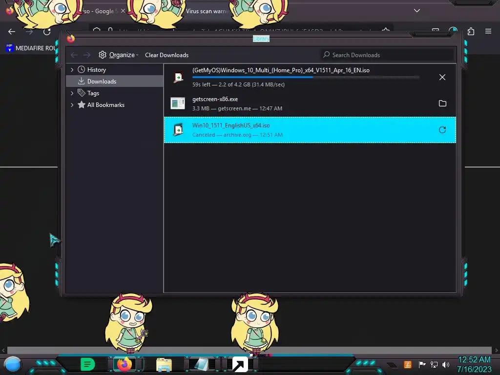This screenshot has width=500, height=375.
Task: Click the Library back arrow
Action: [74, 55]
